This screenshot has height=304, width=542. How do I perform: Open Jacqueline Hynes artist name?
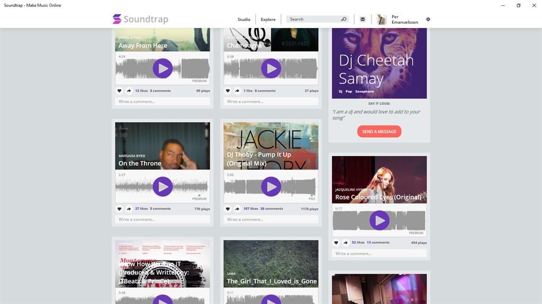(x=351, y=189)
